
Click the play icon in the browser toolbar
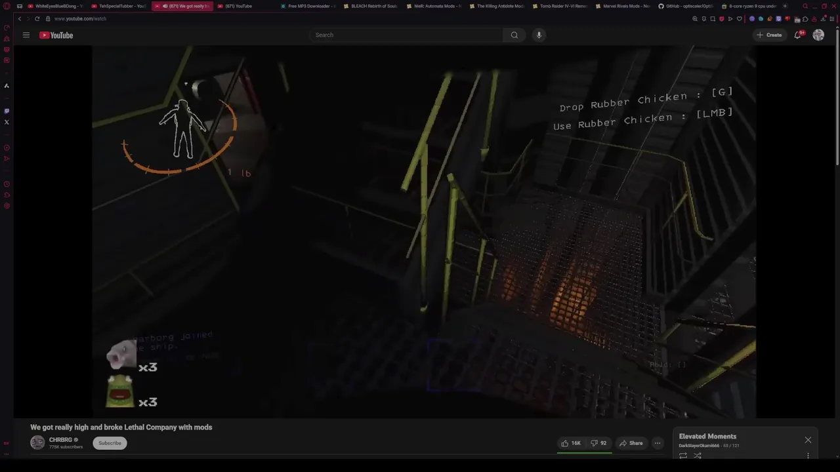point(730,19)
